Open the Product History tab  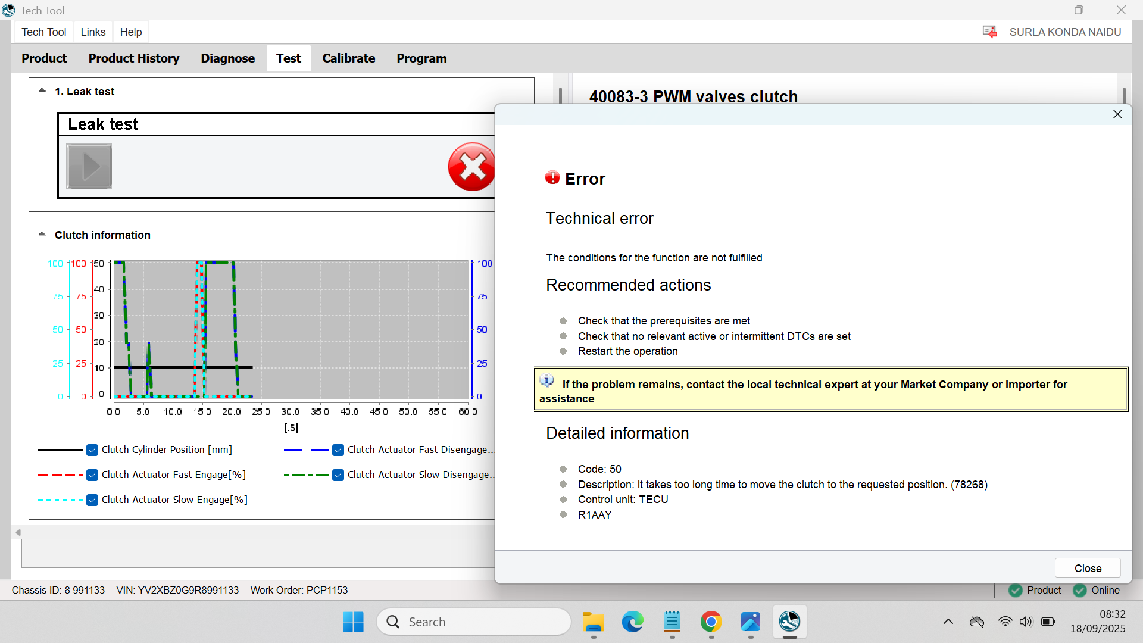[x=134, y=58]
